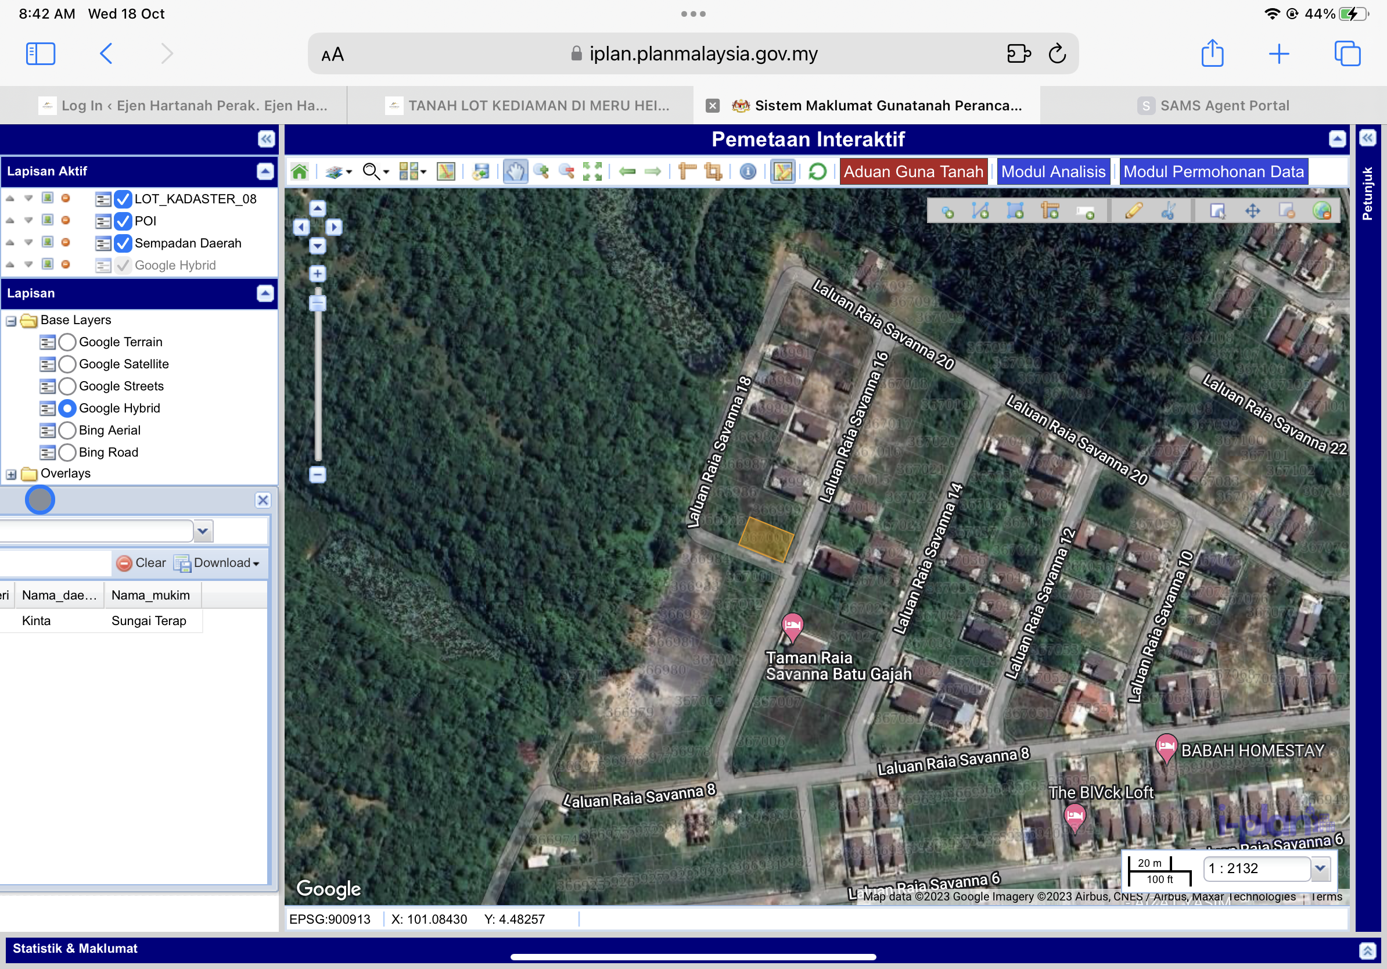Viewport: 1387px width, 969px height.
Task: Select the Pan hand tool
Action: tap(515, 172)
